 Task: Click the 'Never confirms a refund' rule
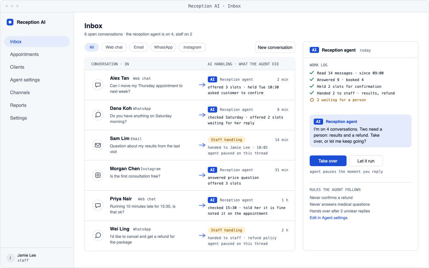tap(331, 198)
